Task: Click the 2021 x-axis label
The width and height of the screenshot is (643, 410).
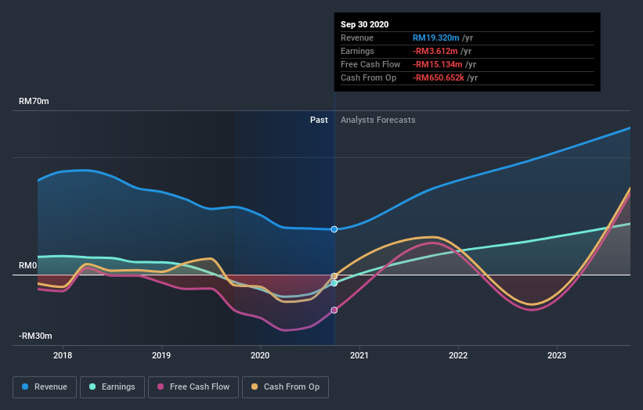Action: coord(359,355)
